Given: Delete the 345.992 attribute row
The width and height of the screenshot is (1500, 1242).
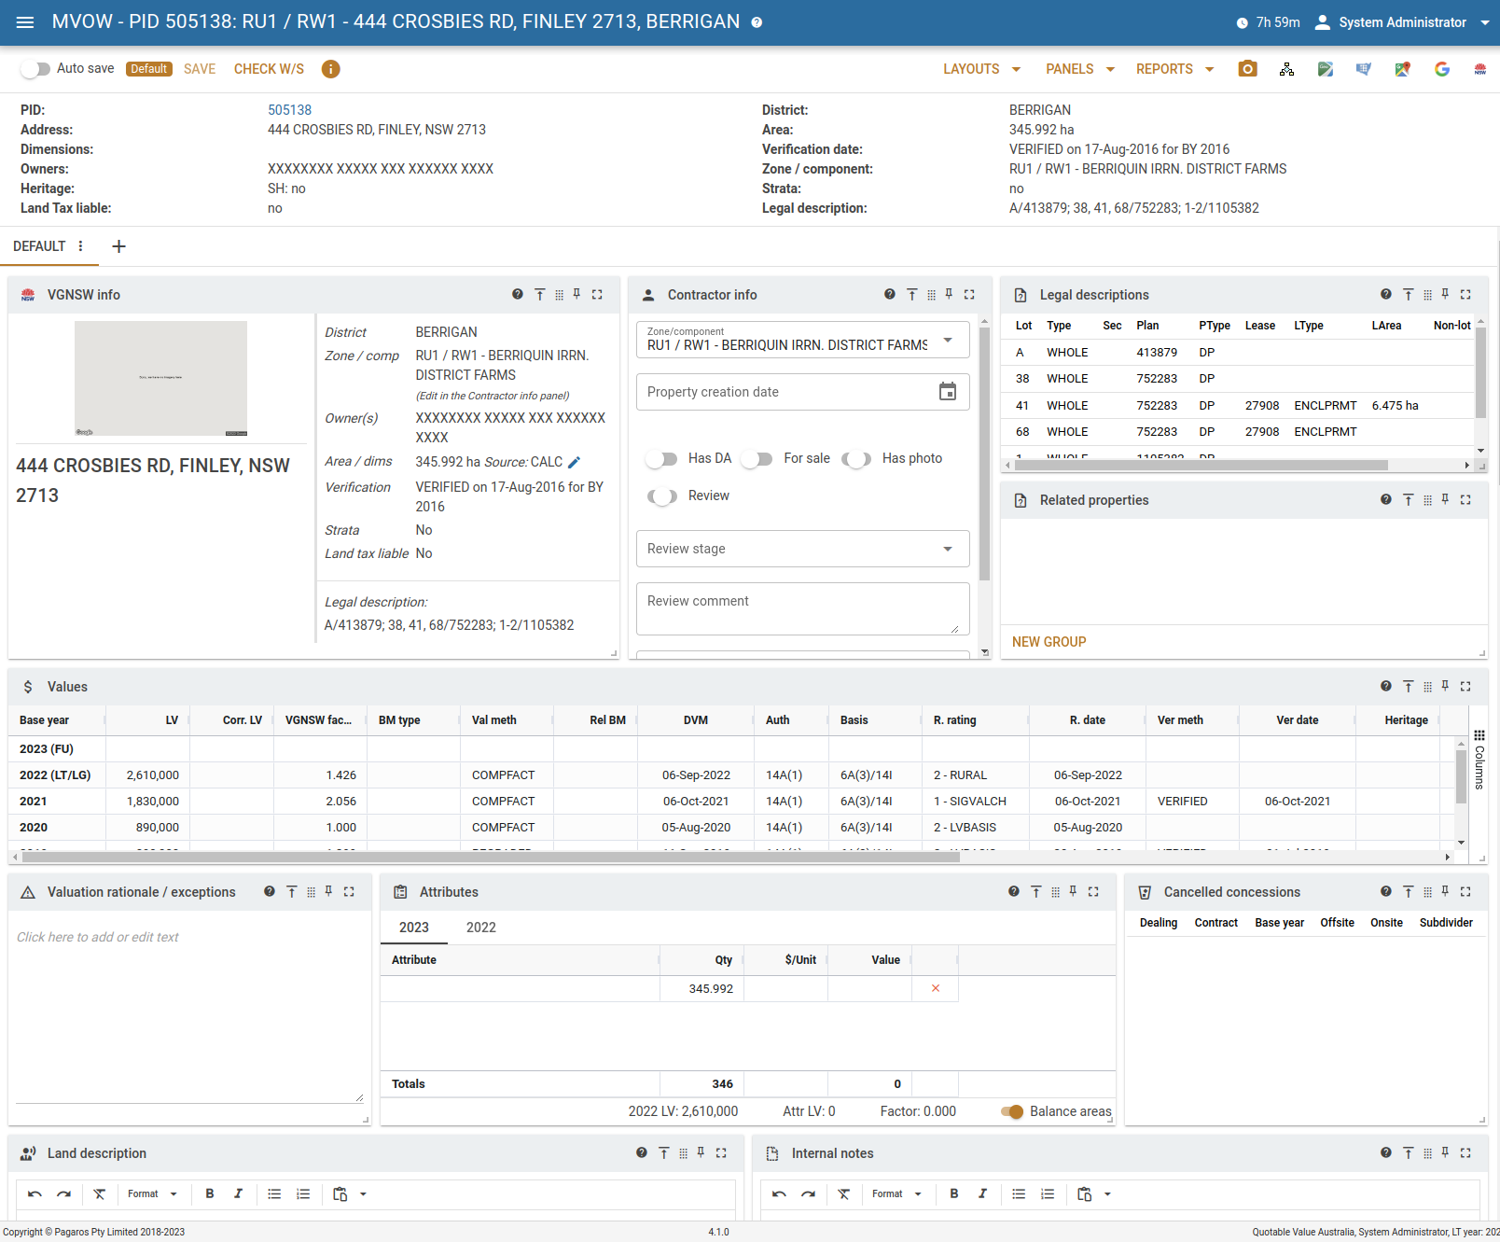Looking at the screenshot, I should coord(936,988).
